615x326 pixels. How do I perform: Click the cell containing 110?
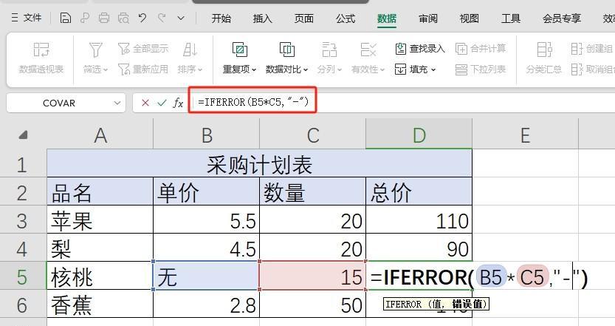[419, 220]
